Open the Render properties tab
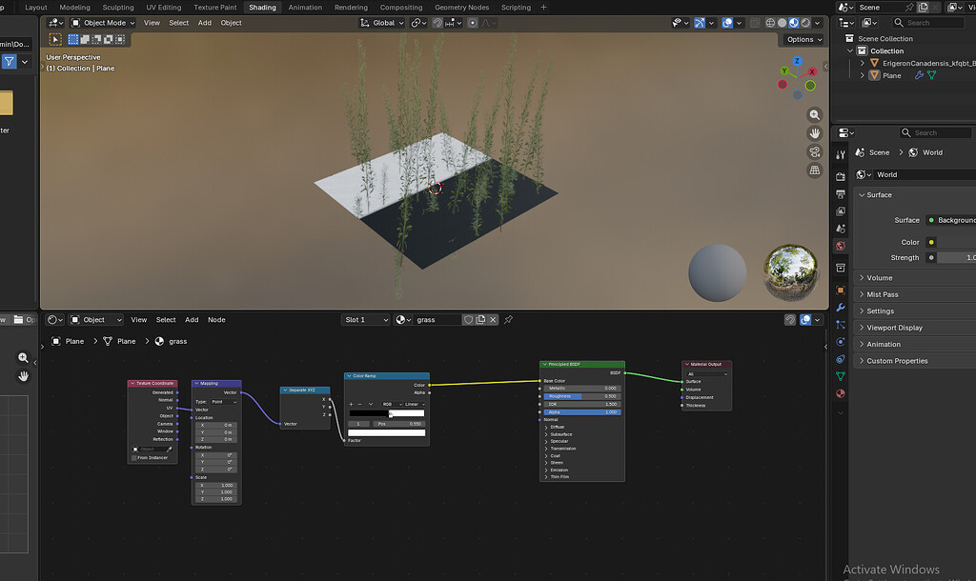The image size is (976, 581). coord(841,176)
